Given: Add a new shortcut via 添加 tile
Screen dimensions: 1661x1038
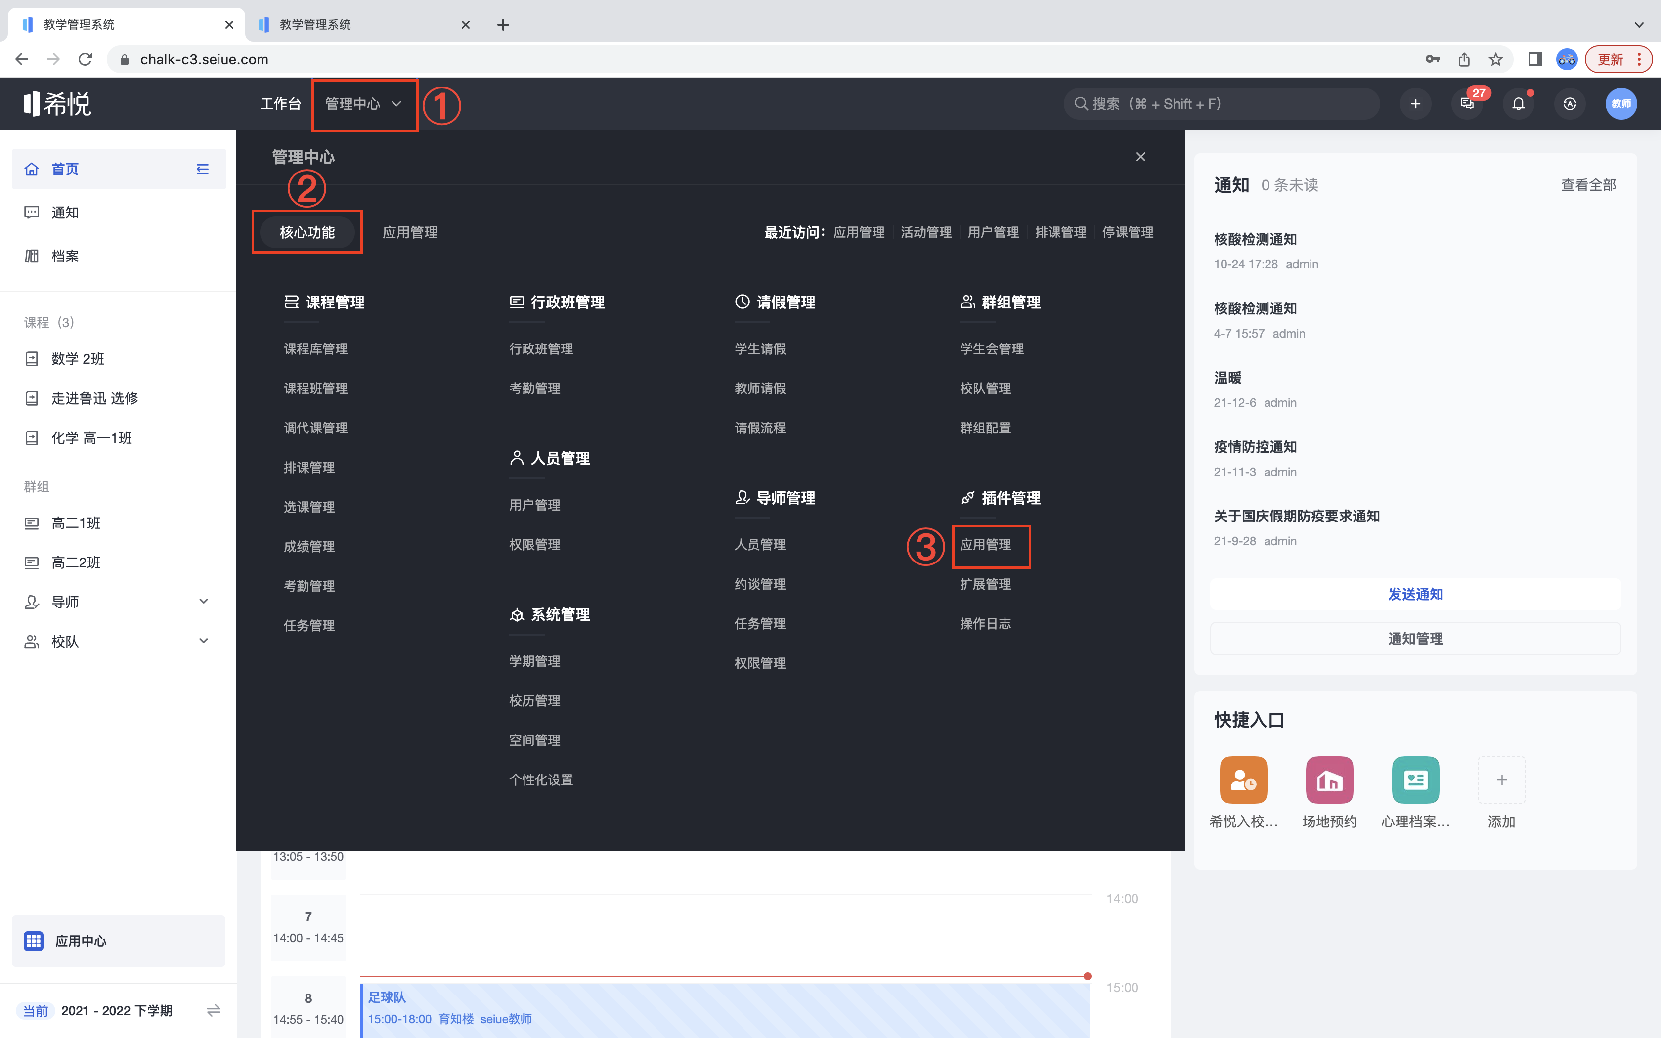Looking at the screenshot, I should click(x=1502, y=780).
